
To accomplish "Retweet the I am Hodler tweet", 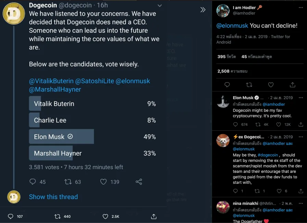I will [x=249, y=85].
